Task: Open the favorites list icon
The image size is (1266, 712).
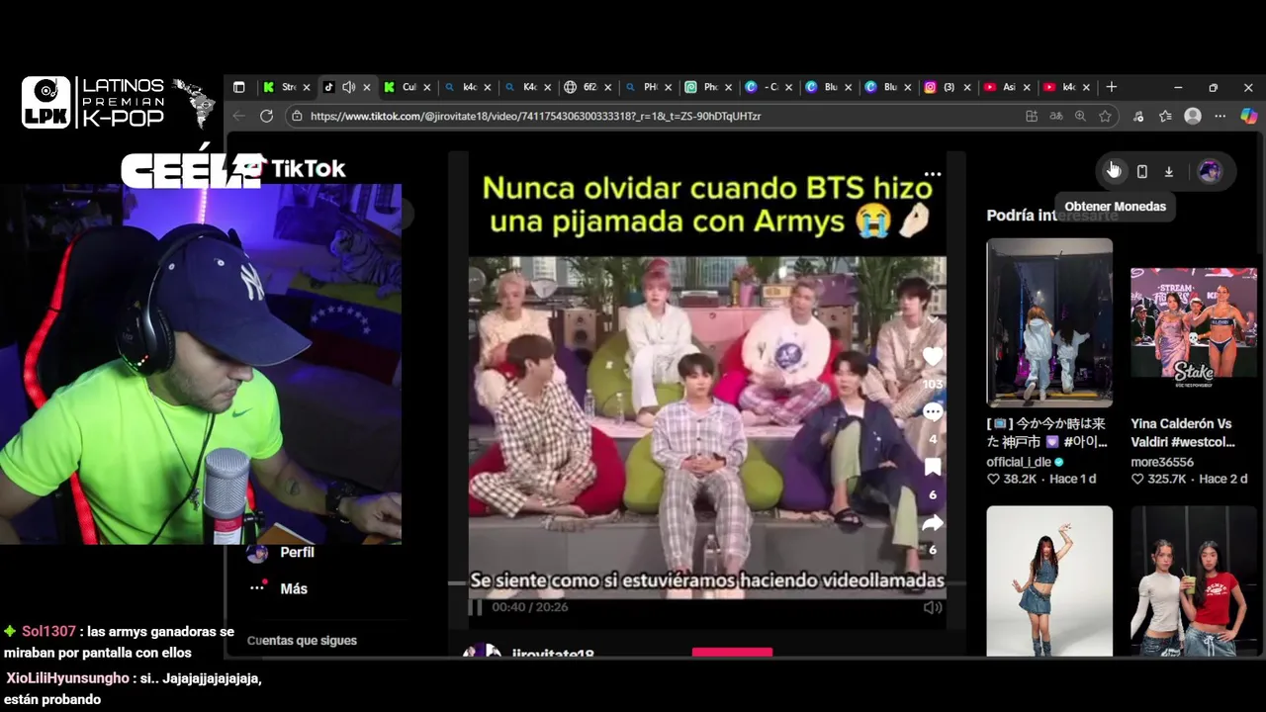Action: 1165,116
